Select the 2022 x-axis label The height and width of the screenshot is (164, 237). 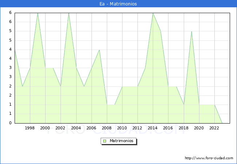214,128
